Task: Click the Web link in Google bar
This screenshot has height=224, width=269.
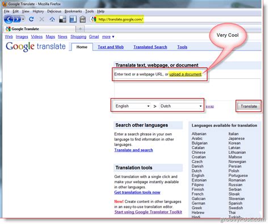Action: [x=9, y=37]
